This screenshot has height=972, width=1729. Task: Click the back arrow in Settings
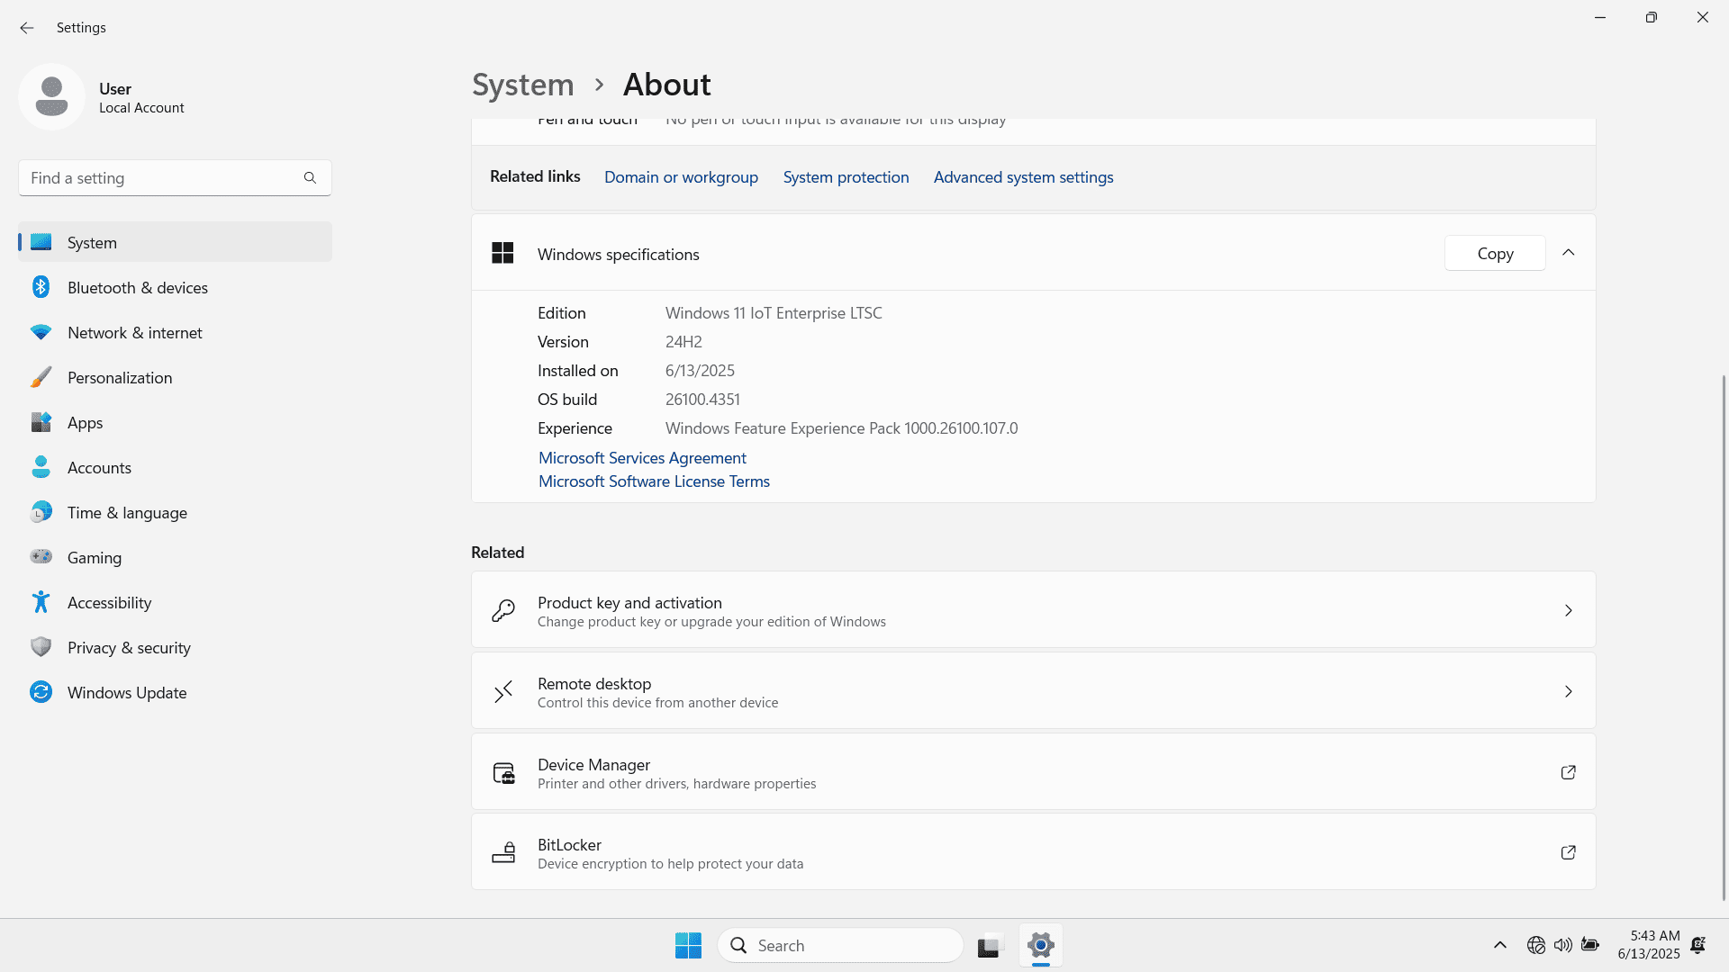click(x=27, y=28)
